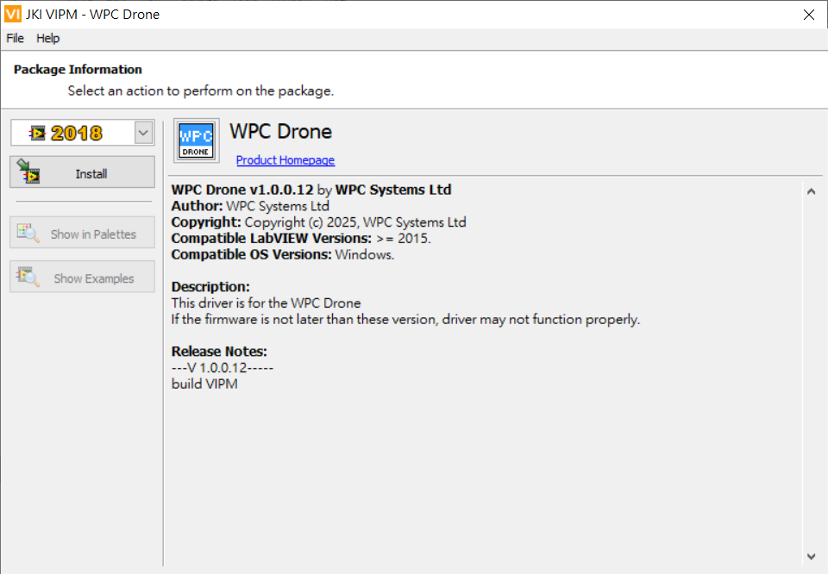828x574 pixels.
Task: Click the Show in Palettes magnifier icon
Action: tap(28, 234)
